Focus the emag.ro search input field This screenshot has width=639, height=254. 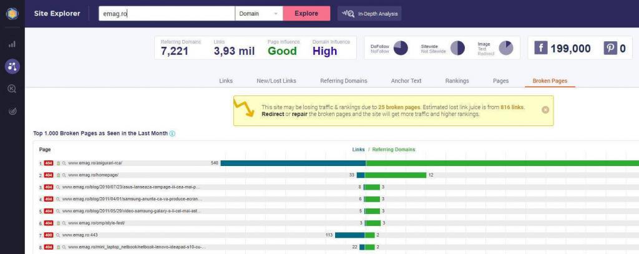click(x=167, y=14)
